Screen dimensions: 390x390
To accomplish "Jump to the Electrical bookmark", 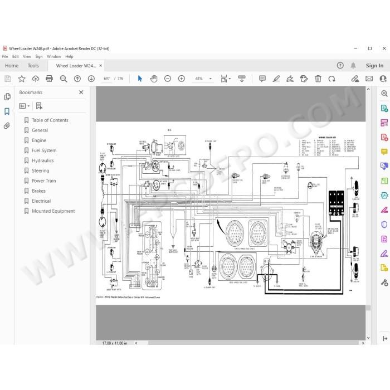I will [41, 201].
